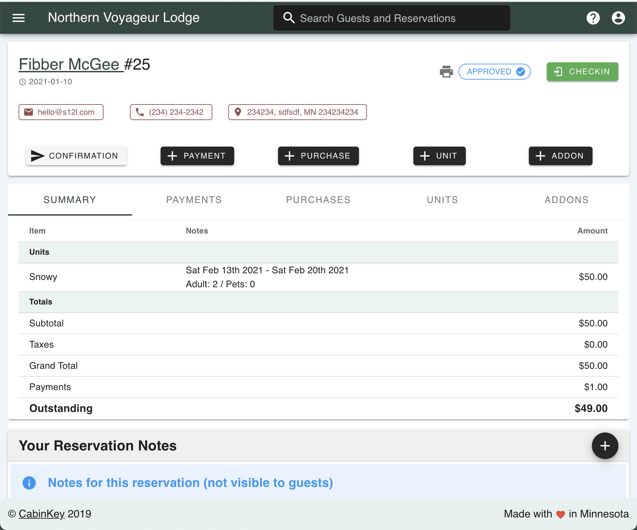Click the location pin on address chip
The width and height of the screenshot is (637, 530).
[238, 112]
